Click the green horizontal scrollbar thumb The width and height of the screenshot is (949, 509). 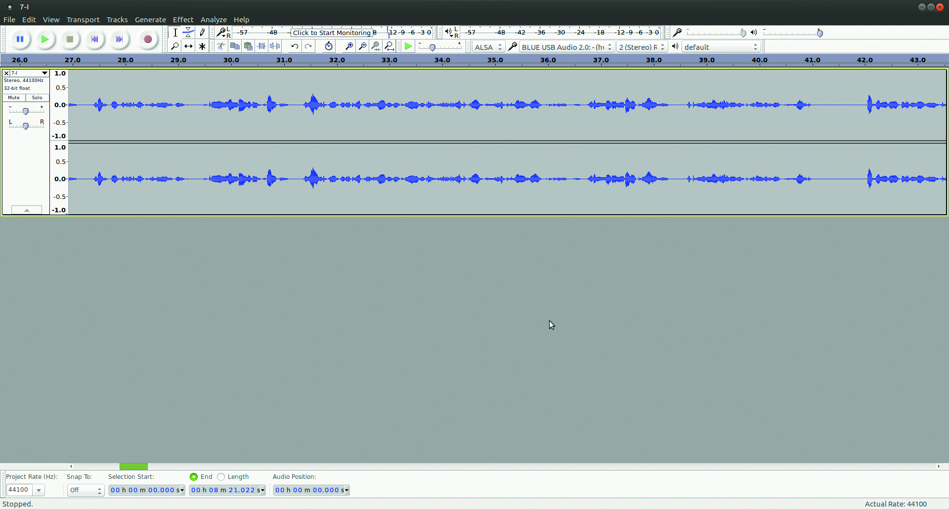tap(133, 467)
